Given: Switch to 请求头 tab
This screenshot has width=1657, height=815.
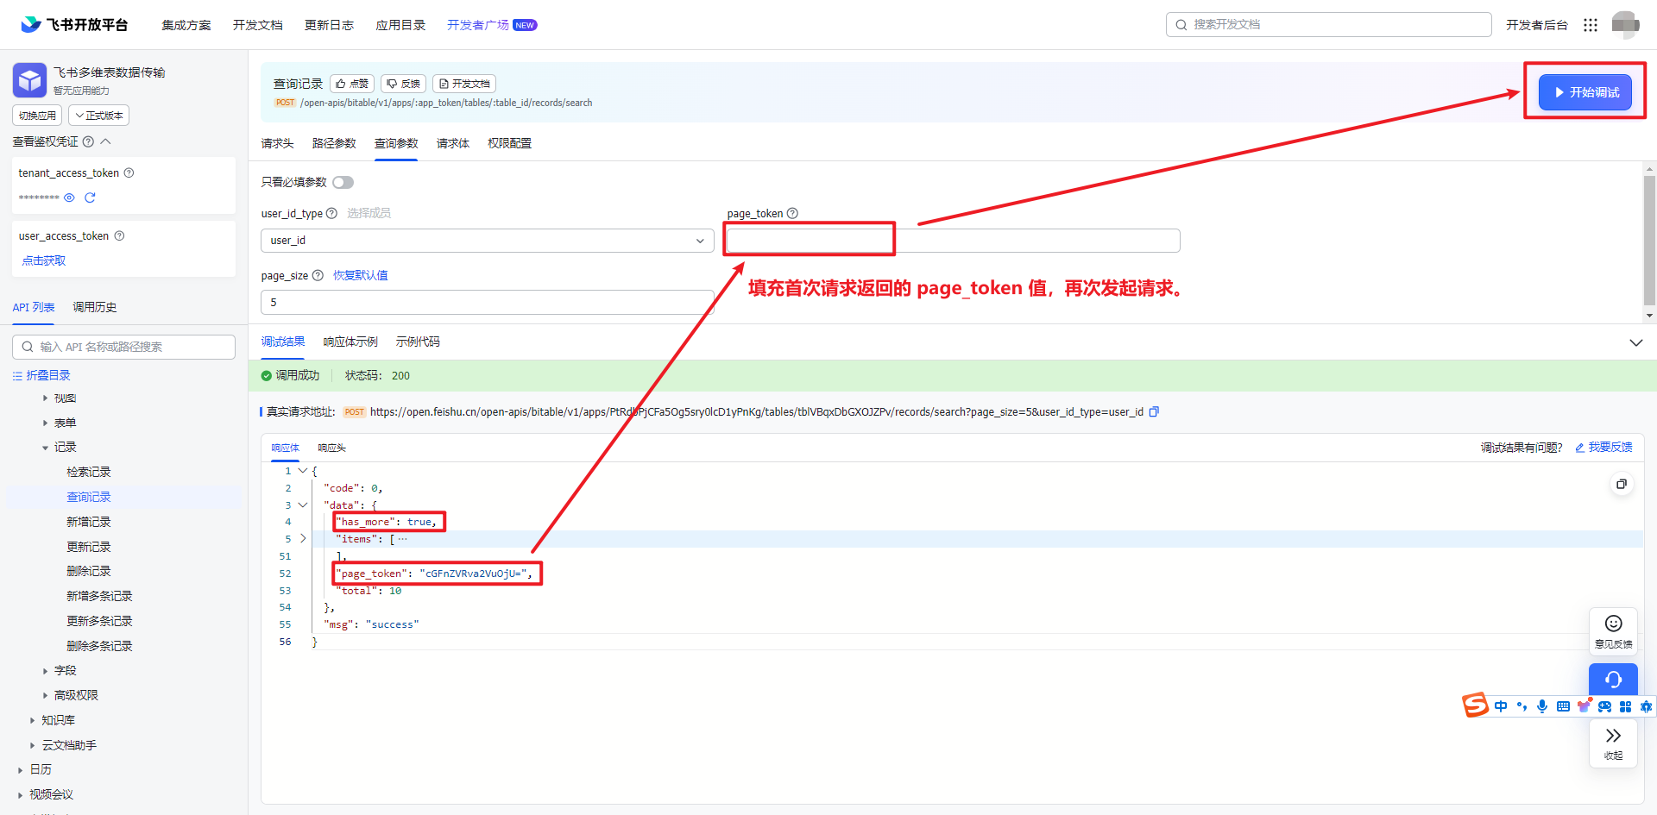Looking at the screenshot, I should (x=277, y=143).
